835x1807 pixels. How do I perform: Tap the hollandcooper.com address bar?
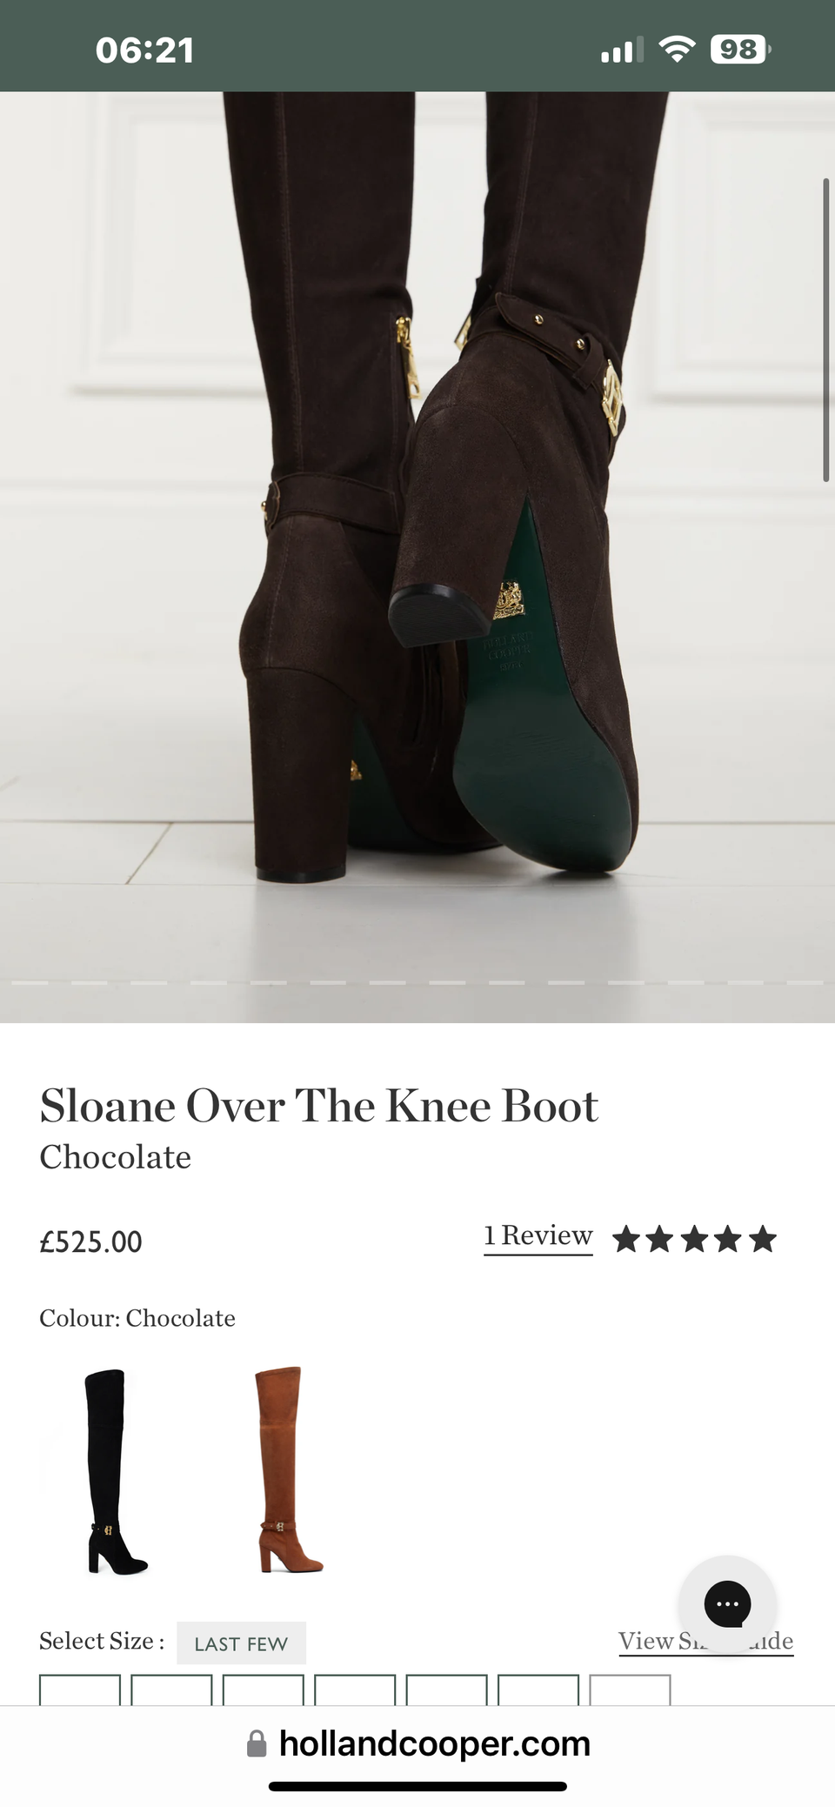click(x=417, y=1743)
